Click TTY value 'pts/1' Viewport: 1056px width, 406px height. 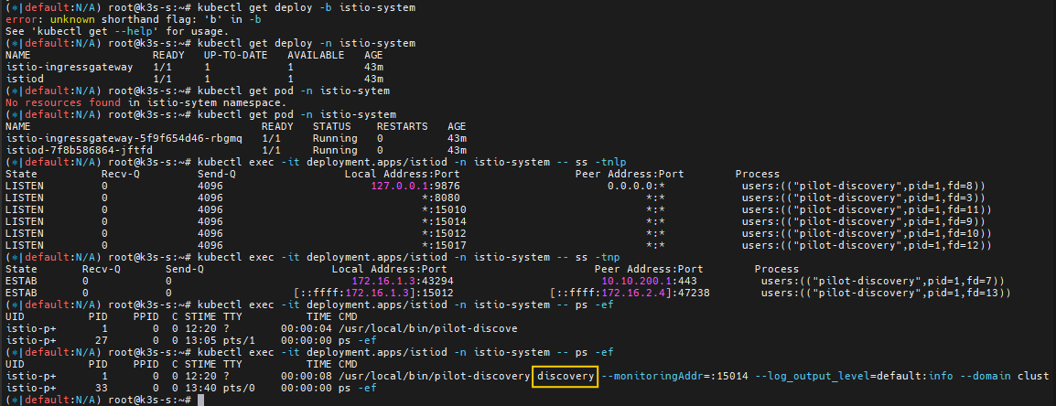coord(239,341)
